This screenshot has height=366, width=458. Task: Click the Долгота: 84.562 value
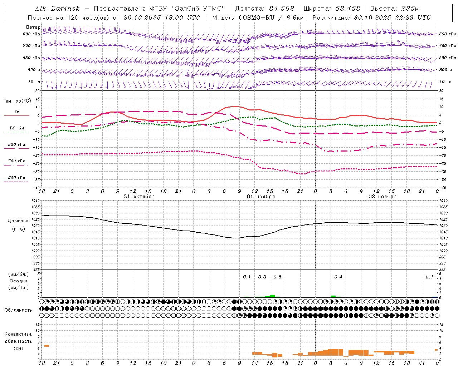[x=264, y=9]
